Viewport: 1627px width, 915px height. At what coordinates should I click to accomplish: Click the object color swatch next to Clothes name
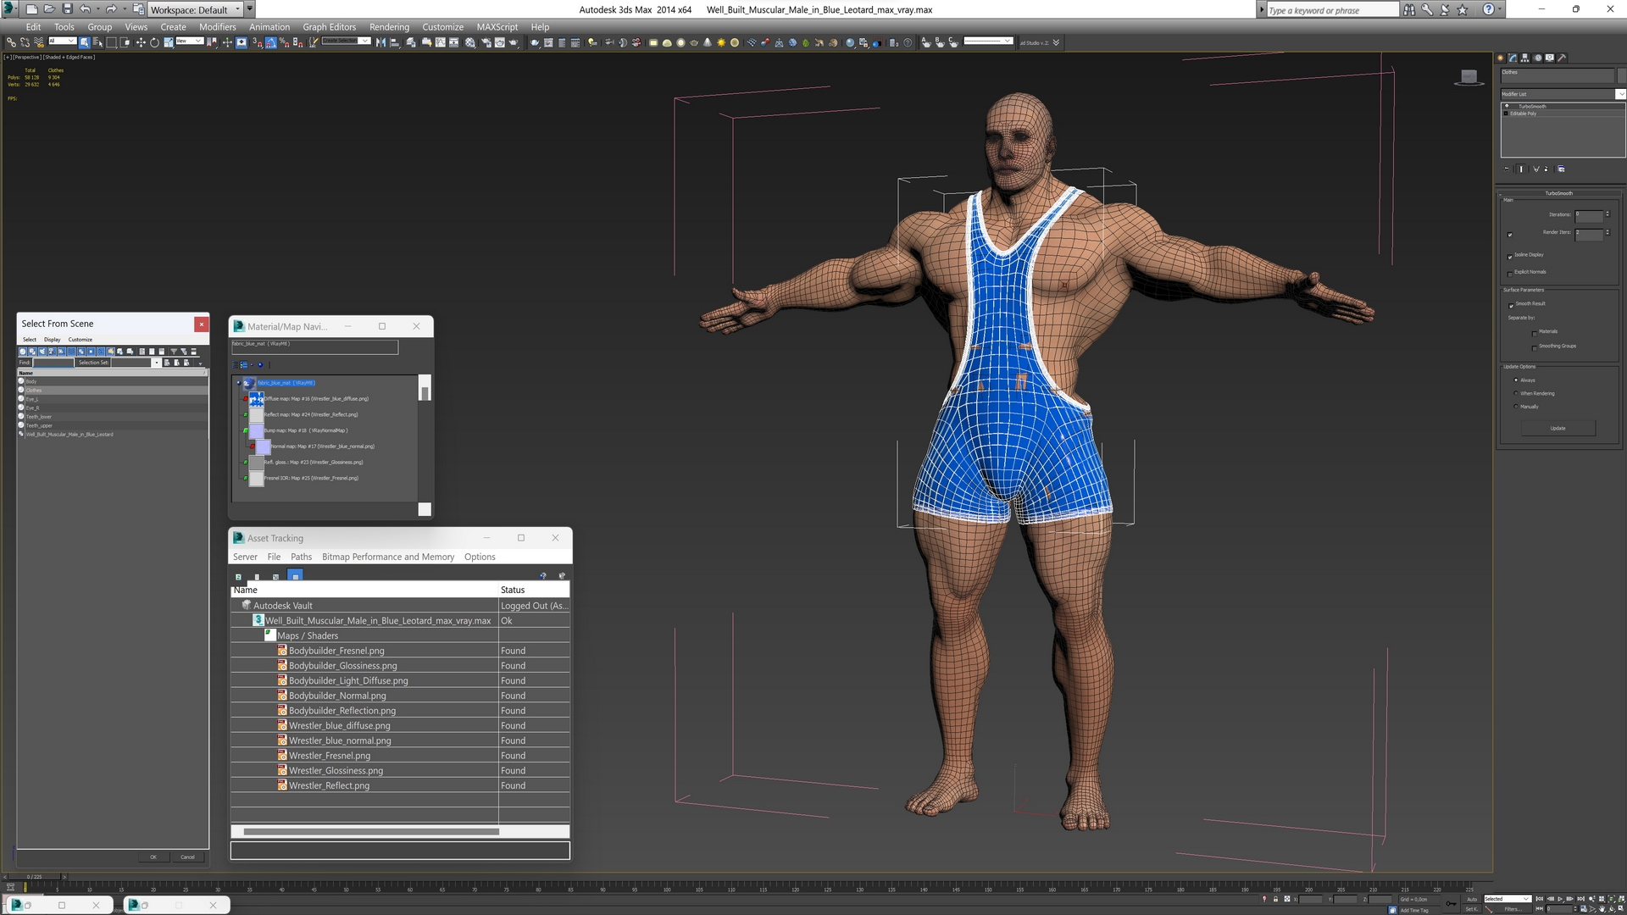1623,76
